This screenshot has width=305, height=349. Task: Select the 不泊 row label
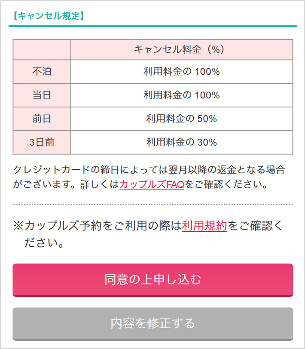tap(42, 72)
